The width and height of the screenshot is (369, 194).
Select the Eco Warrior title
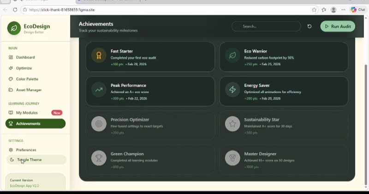(256, 51)
